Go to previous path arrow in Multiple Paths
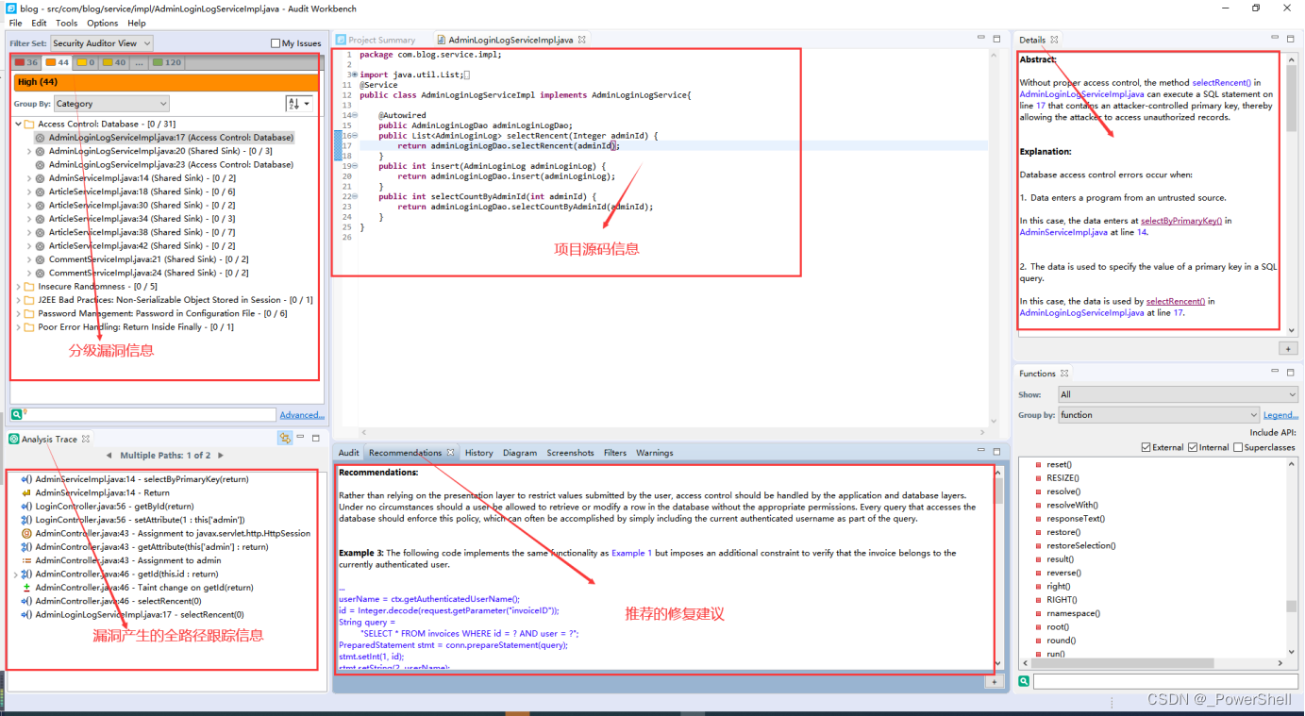 pos(109,456)
